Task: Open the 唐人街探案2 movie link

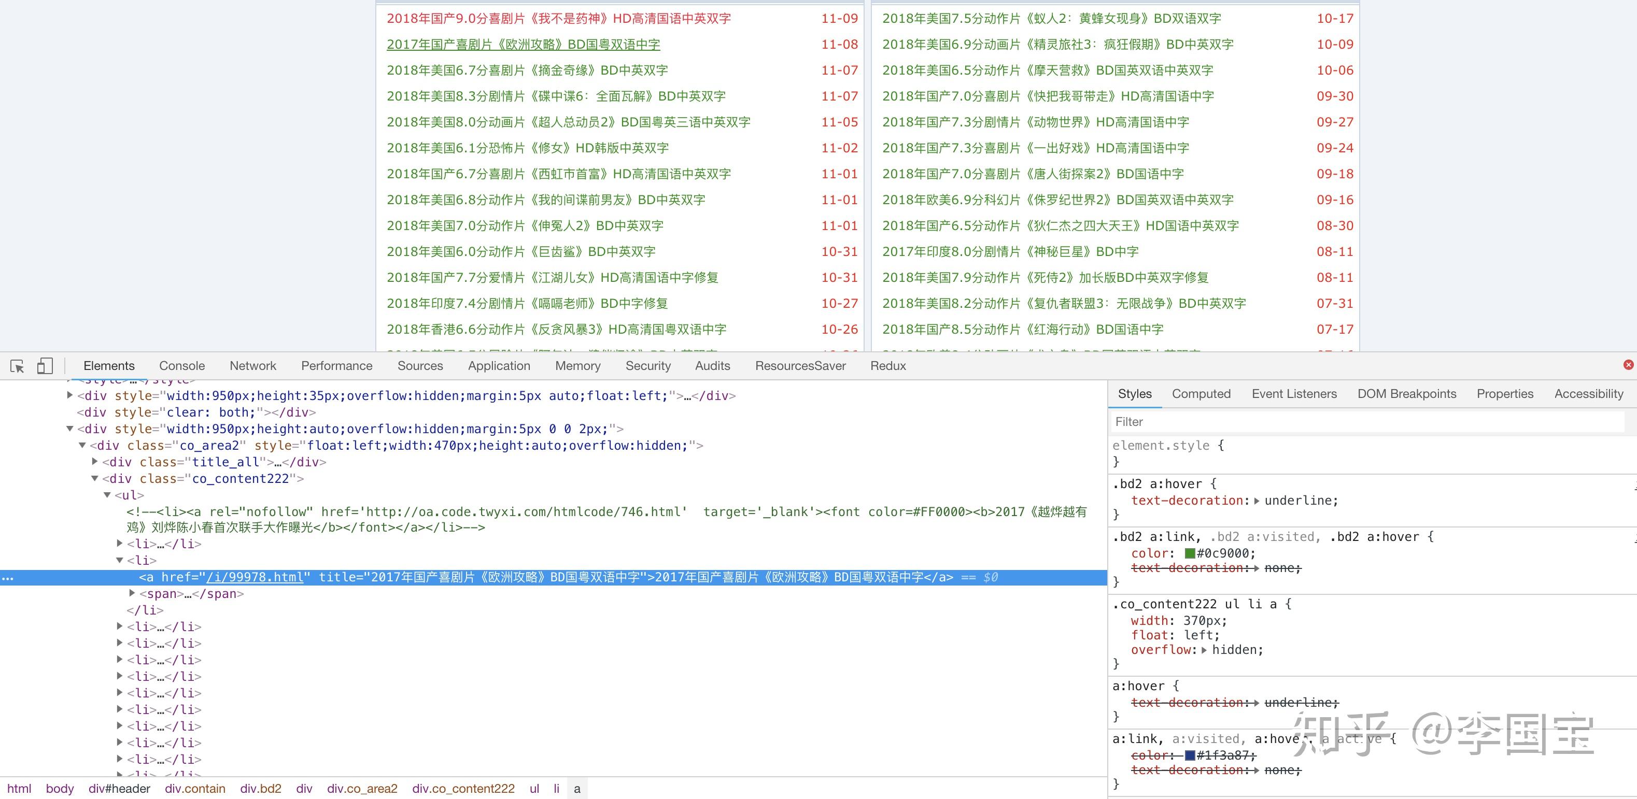Action: pyautogui.click(x=1033, y=174)
